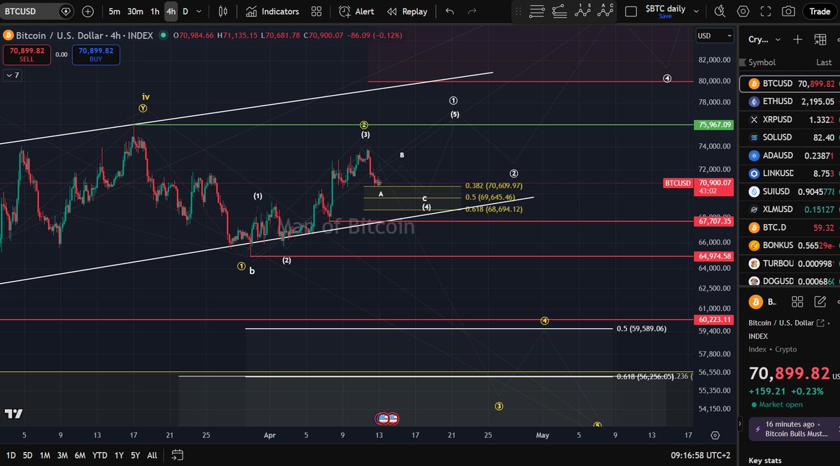This screenshot has width=840, height=466.
Task: Undo the last chart action
Action: point(449,12)
